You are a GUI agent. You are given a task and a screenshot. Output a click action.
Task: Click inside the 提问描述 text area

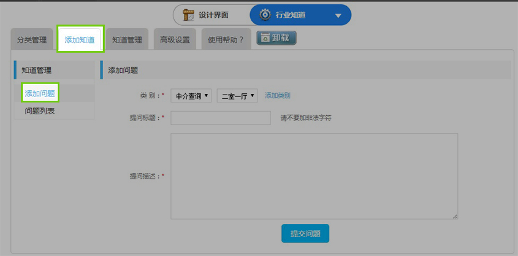click(x=314, y=176)
